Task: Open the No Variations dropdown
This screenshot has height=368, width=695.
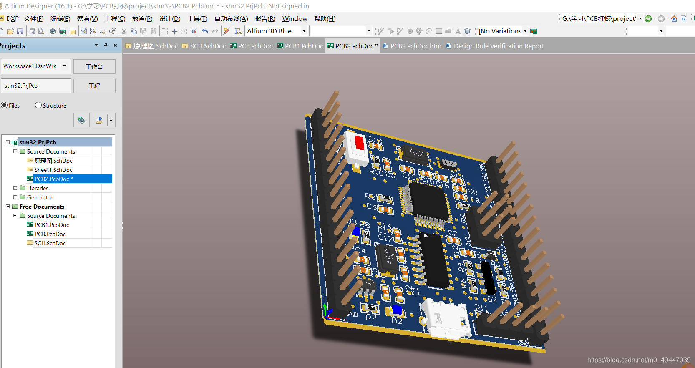Action: tap(525, 31)
